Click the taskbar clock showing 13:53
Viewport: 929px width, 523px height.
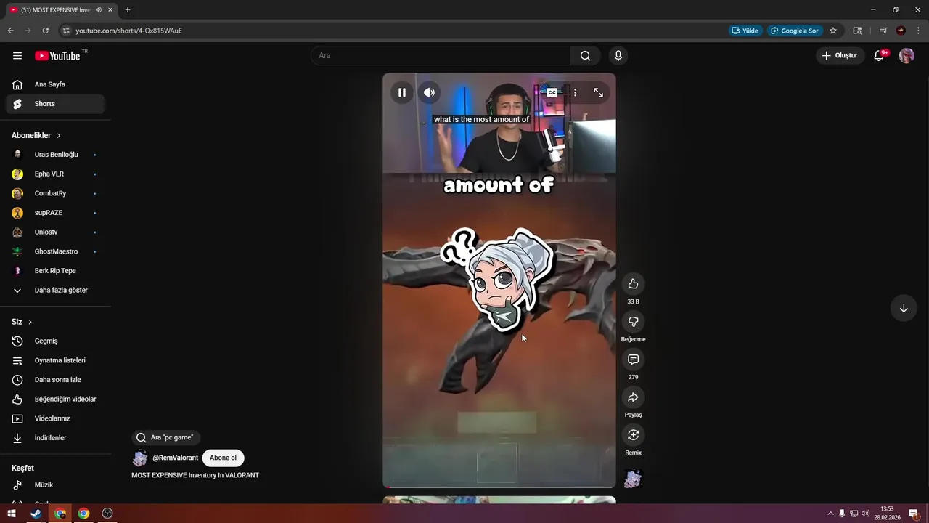(x=887, y=514)
